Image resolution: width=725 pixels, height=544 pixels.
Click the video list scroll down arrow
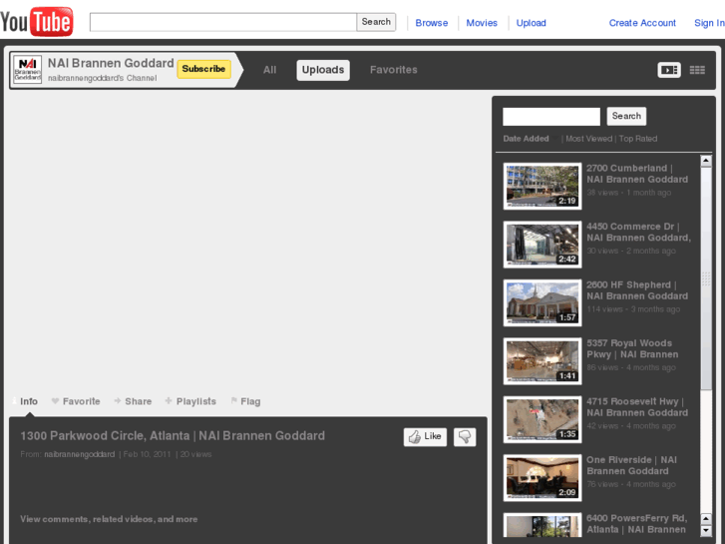tap(706, 531)
